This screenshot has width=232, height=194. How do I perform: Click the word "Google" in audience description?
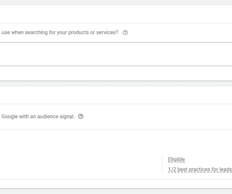click(10, 116)
